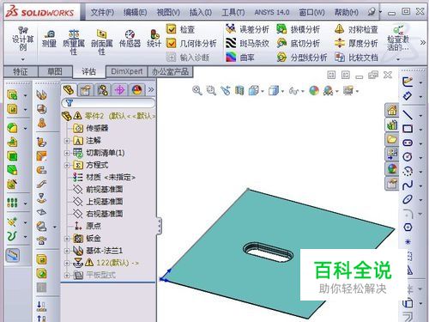Expand the 122(默认) tree node
429x322 pixels.
pyautogui.click(x=67, y=263)
